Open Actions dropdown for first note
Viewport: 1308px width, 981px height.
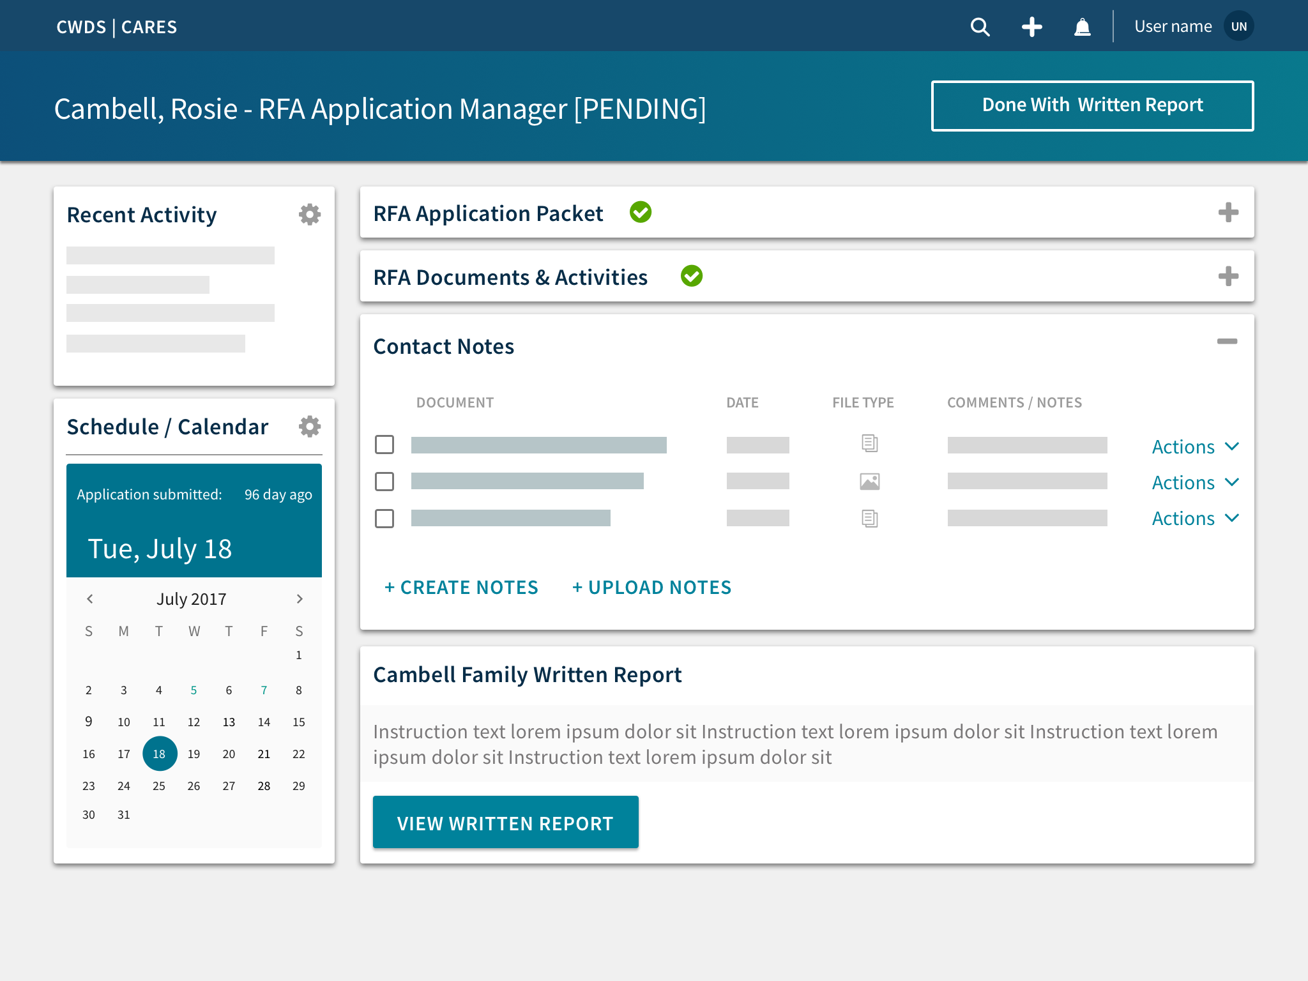coord(1194,446)
